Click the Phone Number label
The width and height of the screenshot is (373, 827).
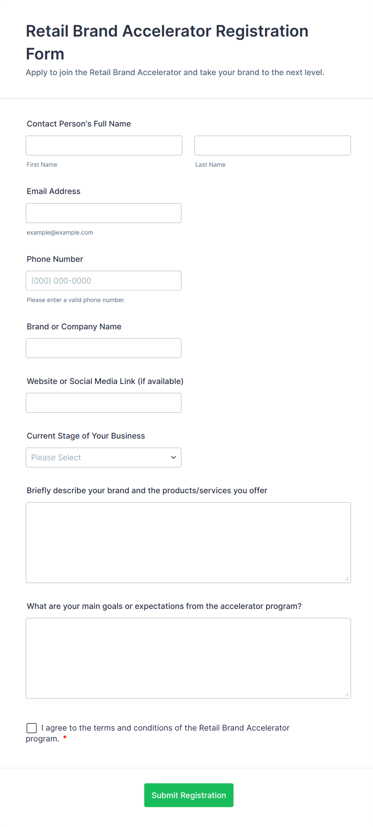click(x=55, y=259)
